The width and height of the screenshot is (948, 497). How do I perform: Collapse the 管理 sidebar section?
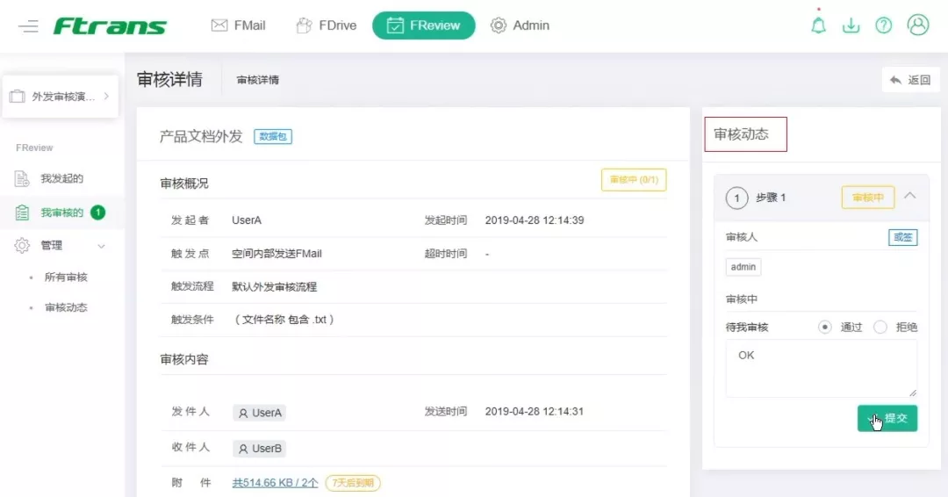pyautogui.click(x=101, y=246)
